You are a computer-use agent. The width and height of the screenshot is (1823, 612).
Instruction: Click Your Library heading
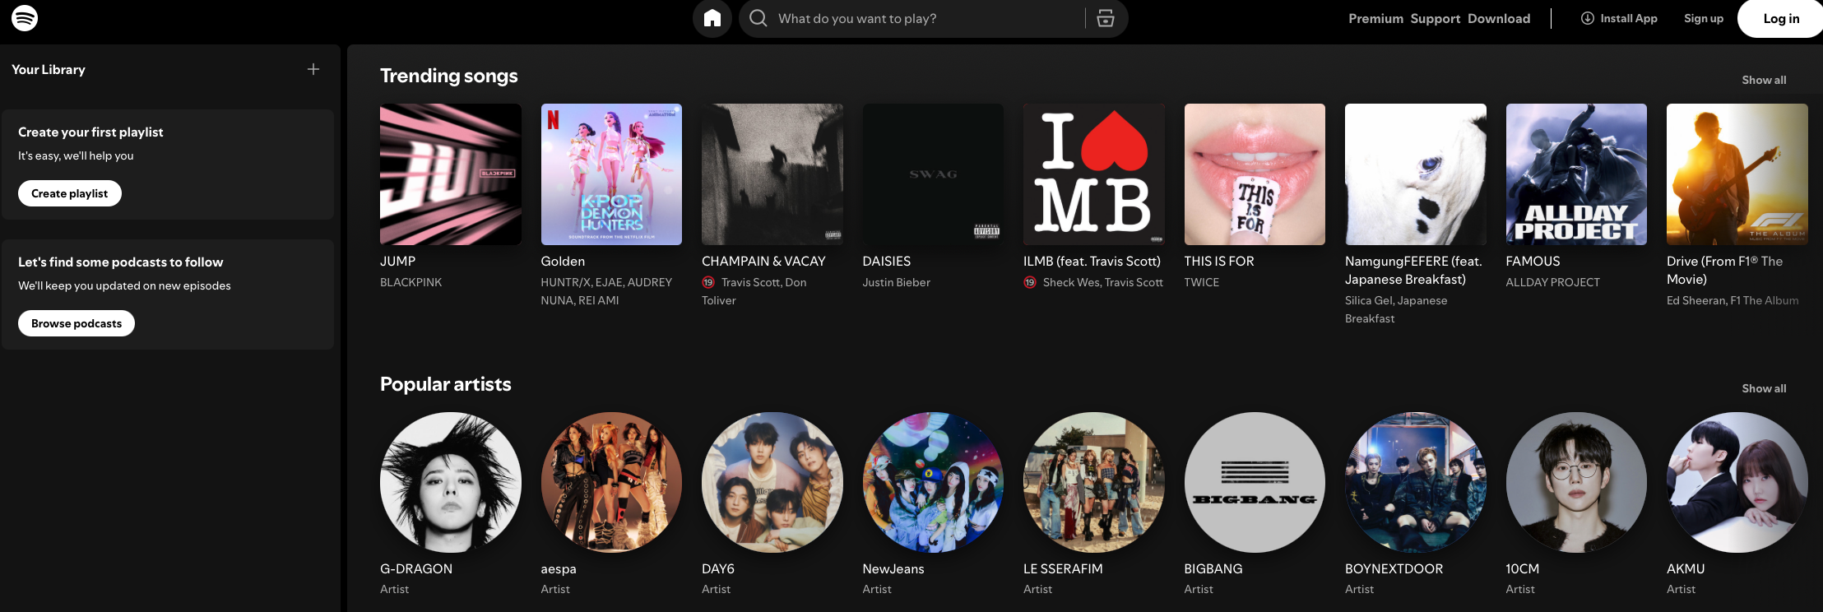49,70
